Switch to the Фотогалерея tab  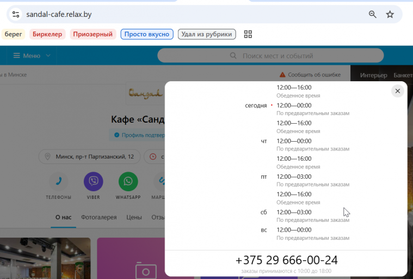click(x=99, y=217)
